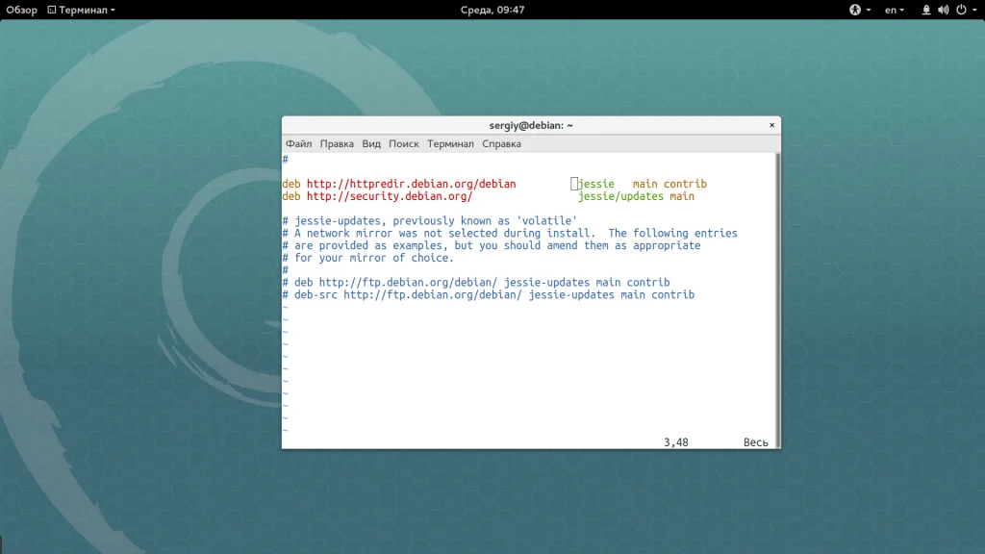Click the security.debian.org URL text
The image size is (985, 554).
pos(389,196)
